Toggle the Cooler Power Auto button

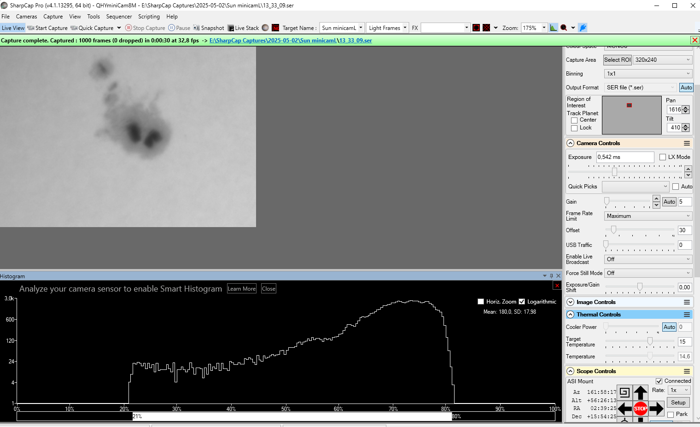pyautogui.click(x=669, y=327)
